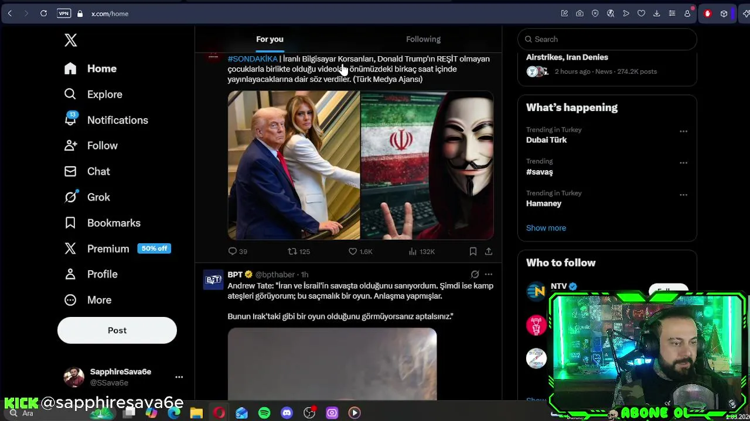
Task: Open the browser account profile icon
Action: [687, 13]
